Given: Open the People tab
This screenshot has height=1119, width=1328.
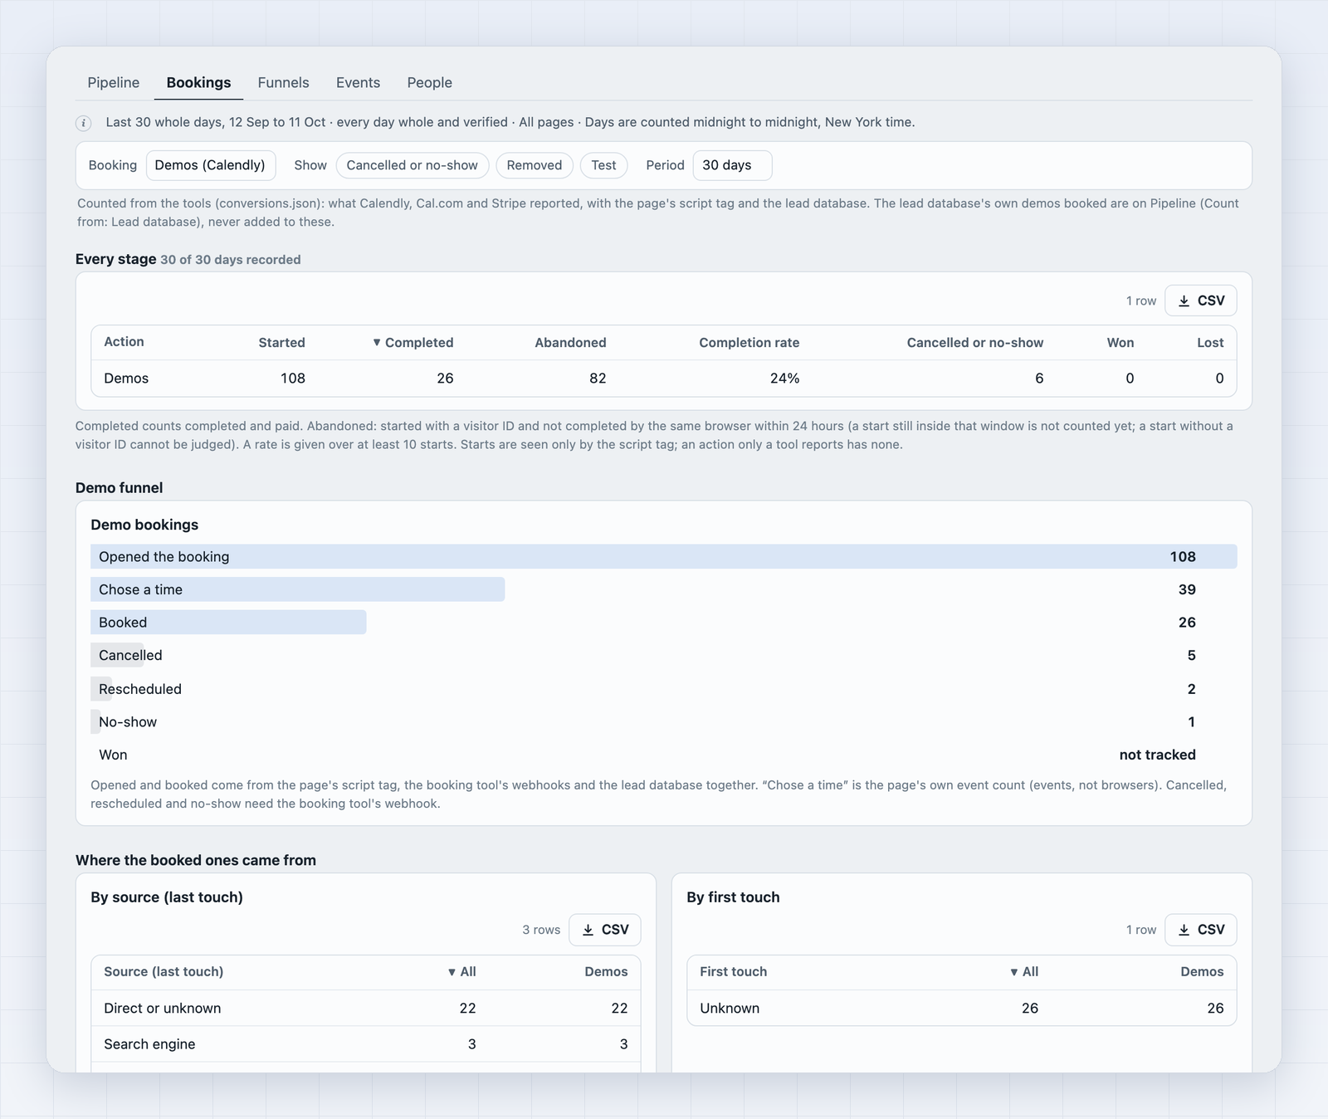Looking at the screenshot, I should pyautogui.click(x=429, y=82).
